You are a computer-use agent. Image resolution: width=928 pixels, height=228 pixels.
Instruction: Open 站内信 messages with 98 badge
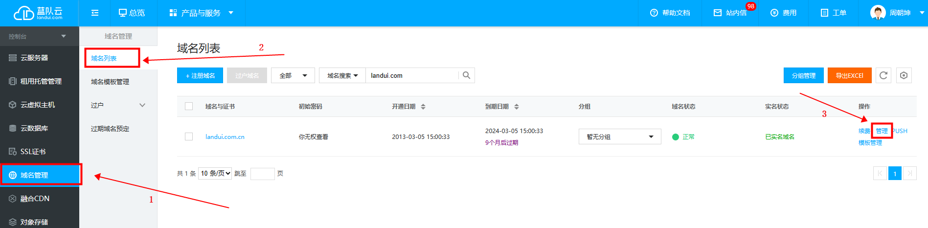[x=729, y=13]
